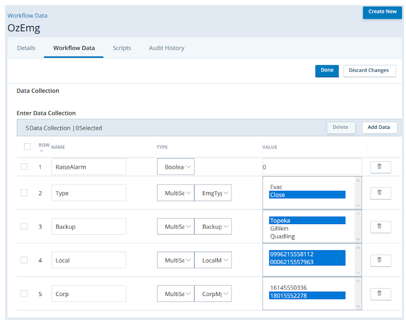Choose Gillikin in the Backup value list
The image size is (406, 323).
point(307,228)
